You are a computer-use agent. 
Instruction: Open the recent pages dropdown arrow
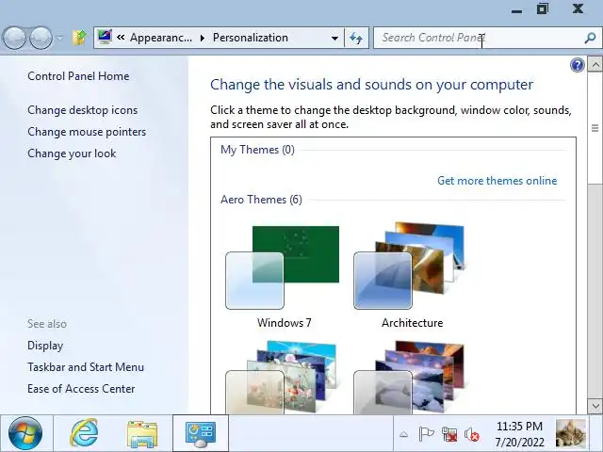[59, 38]
